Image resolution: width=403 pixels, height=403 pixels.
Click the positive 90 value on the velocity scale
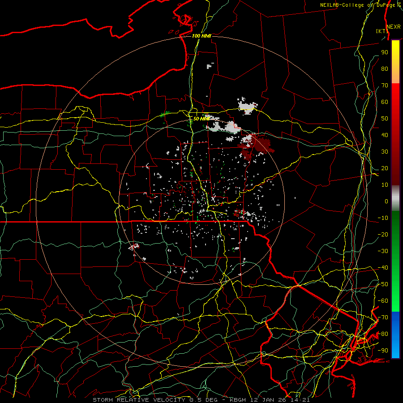coord(385,52)
